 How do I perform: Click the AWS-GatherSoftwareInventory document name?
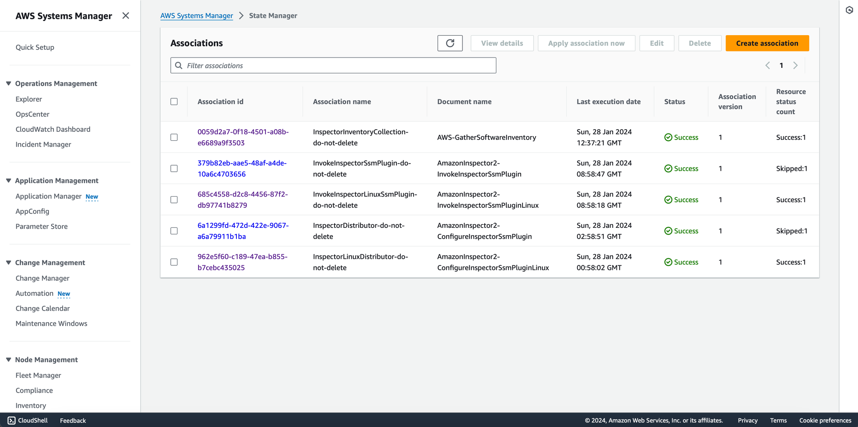coord(486,137)
